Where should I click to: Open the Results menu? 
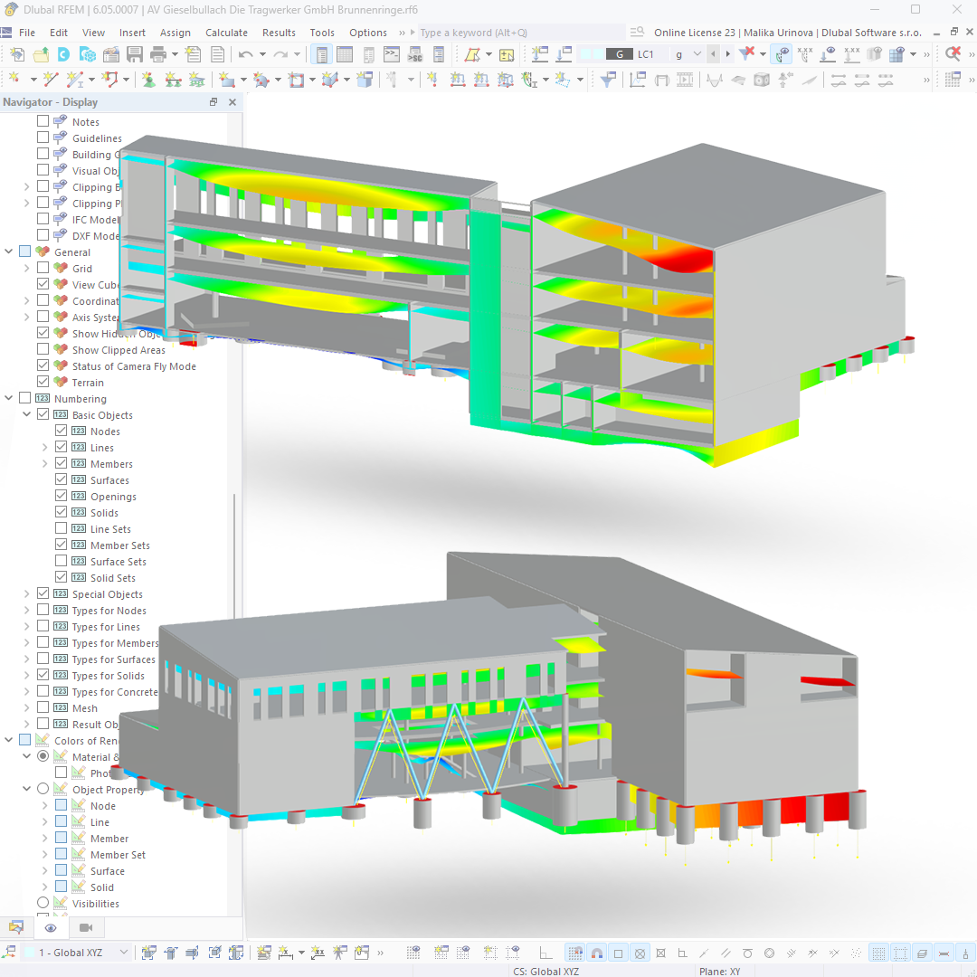pyautogui.click(x=279, y=33)
